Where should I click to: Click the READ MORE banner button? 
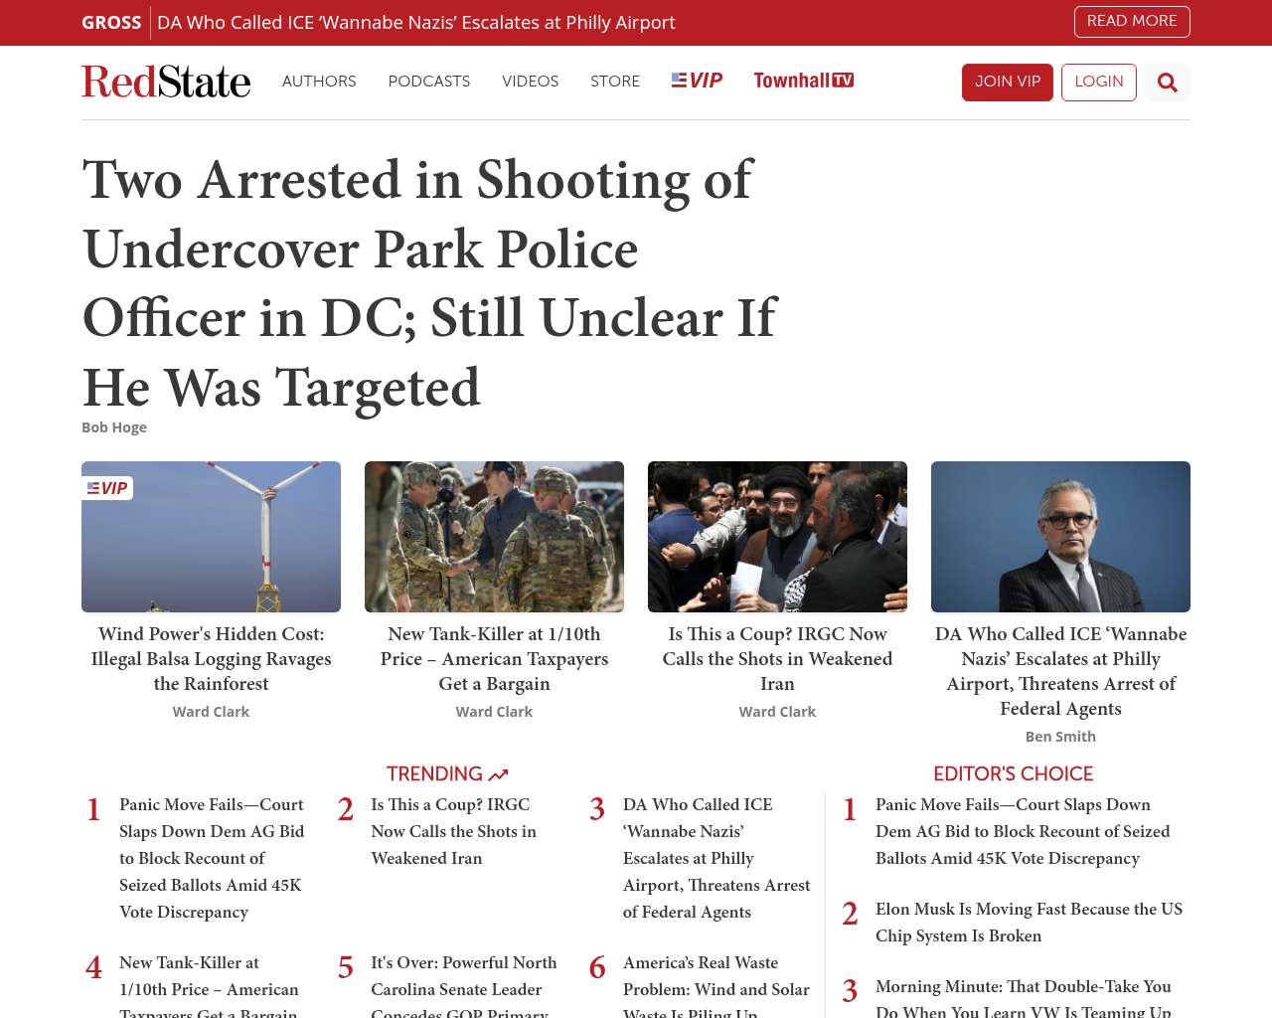1132,21
